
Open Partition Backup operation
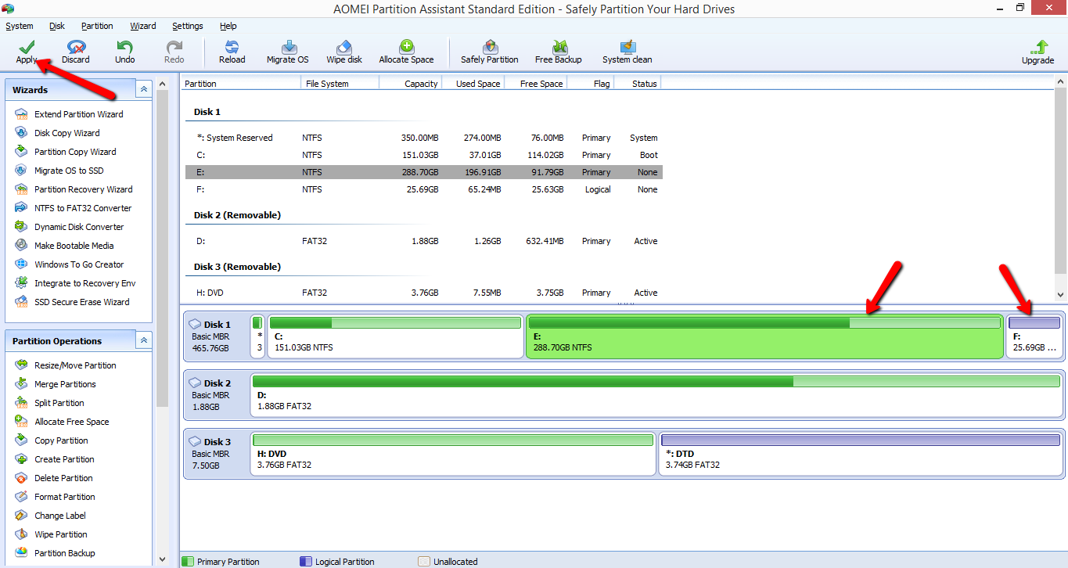64,553
